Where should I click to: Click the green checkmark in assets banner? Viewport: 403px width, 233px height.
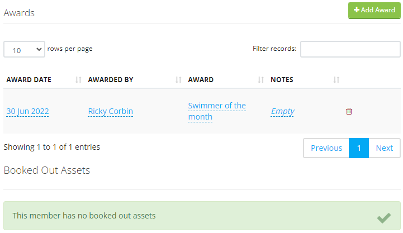[383, 217]
